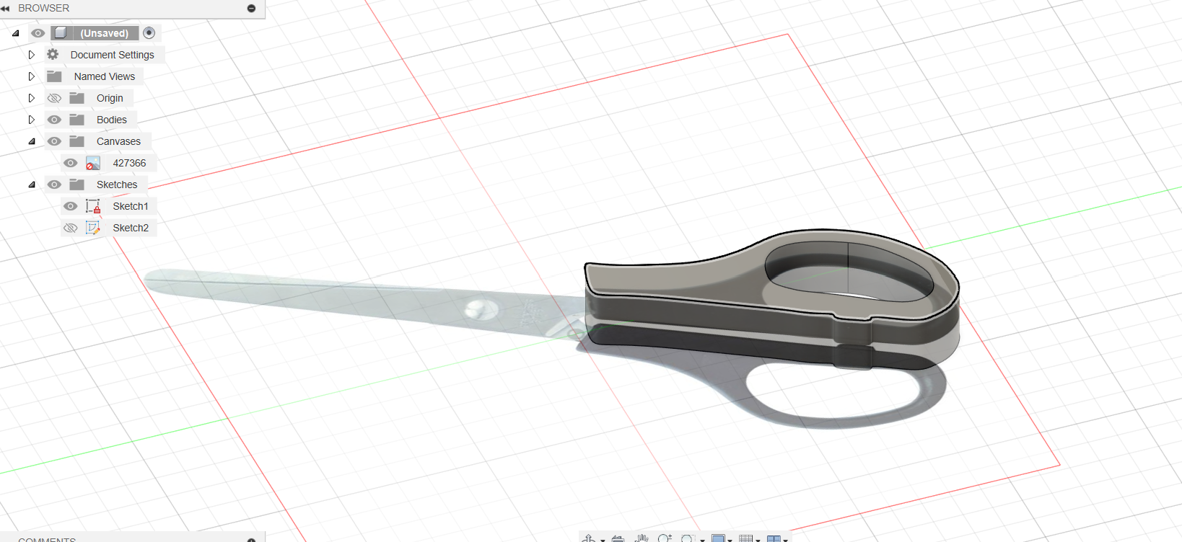
Task: Expand the Document Settings node
Action: coord(31,55)
